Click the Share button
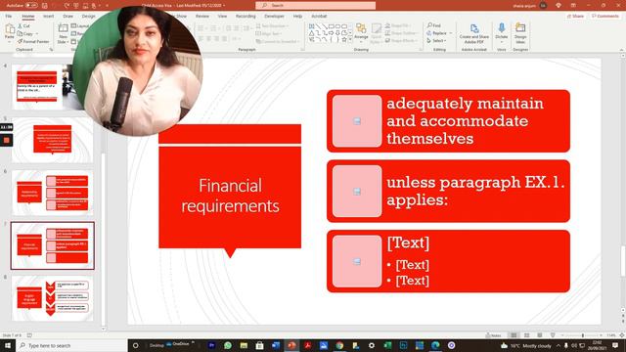 coord(575,17)
